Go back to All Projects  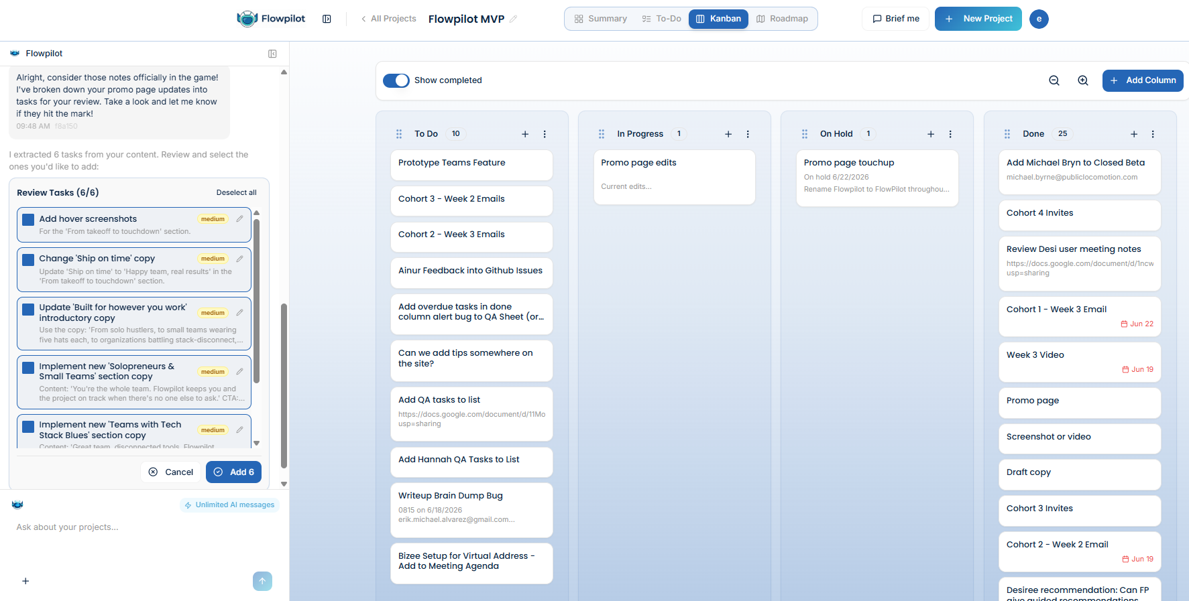[x=388, y=19]
